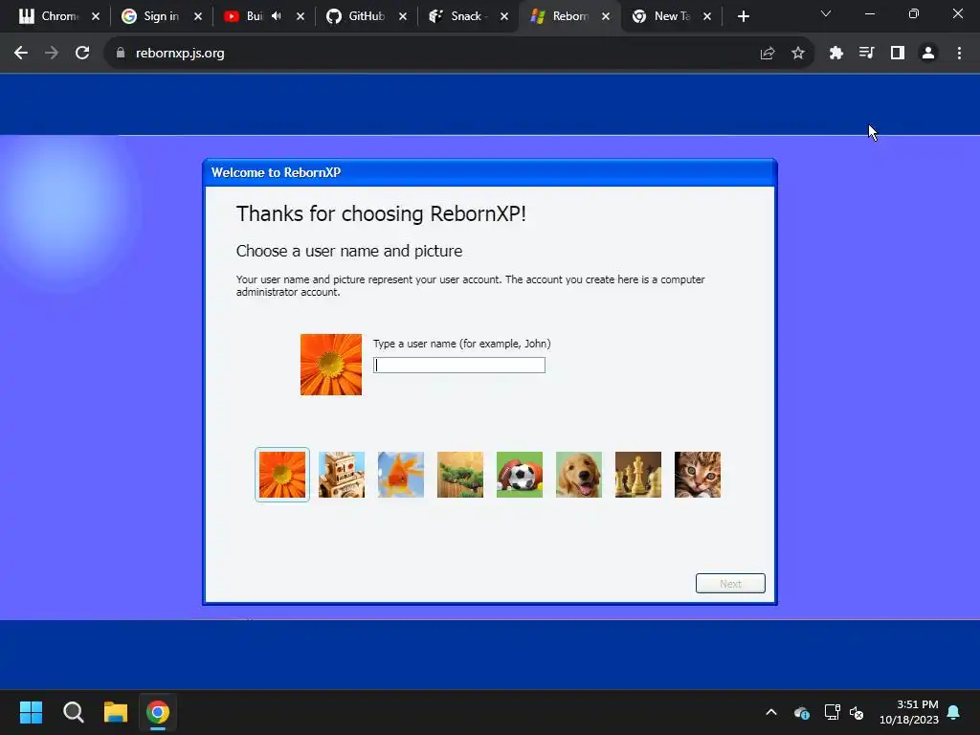Image resolution: width=980 pixels, height=735 pixels.
Task: Open the media control icon
Action: pyautogui.click(x=866, y=54)
